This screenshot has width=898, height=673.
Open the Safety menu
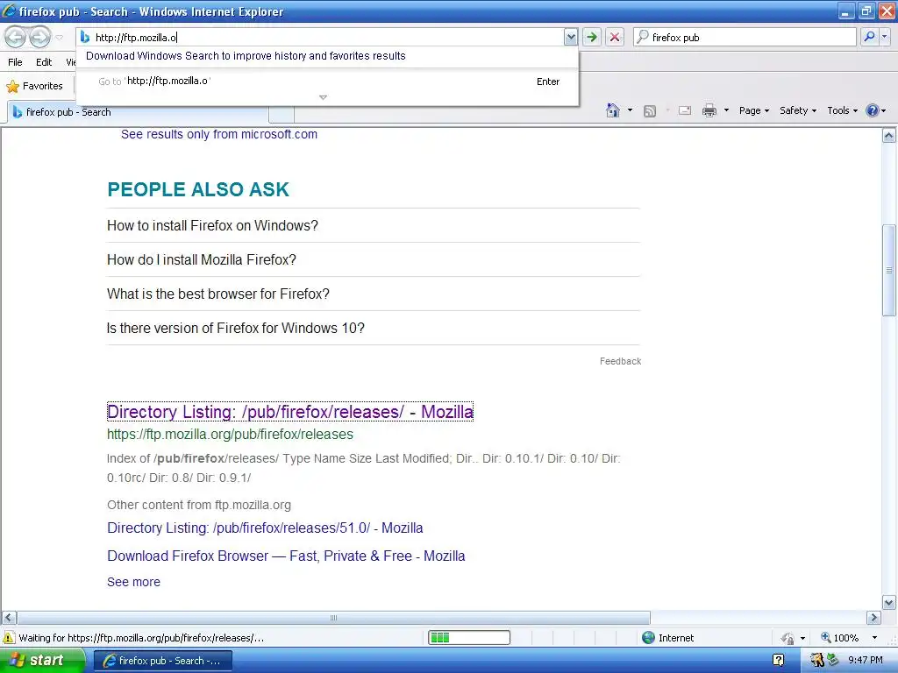(x=798, y=110)
